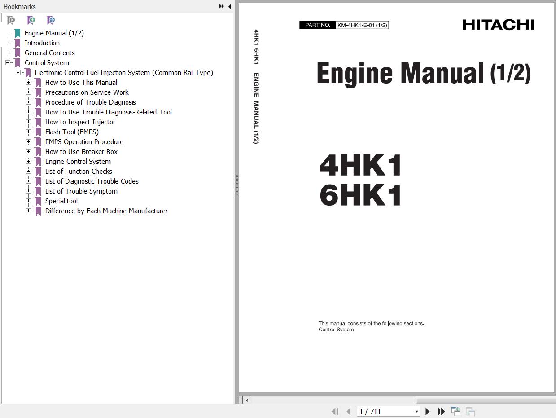Viewport: 556px width, 418px height.
Task: Click the horizontal scrollbar left arrow
Action: (x=246, y=400)
